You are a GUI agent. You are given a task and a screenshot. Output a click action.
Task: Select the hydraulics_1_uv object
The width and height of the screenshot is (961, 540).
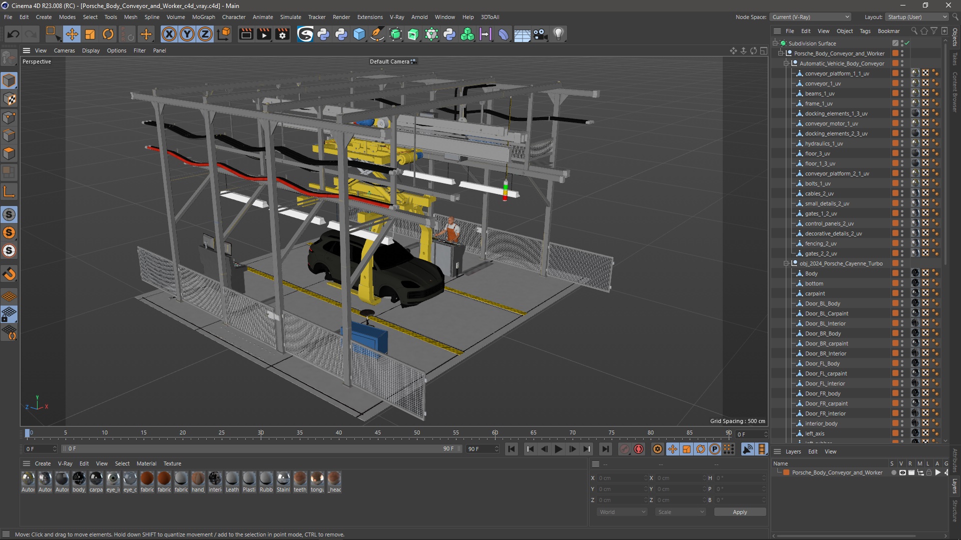coord(824,143)
